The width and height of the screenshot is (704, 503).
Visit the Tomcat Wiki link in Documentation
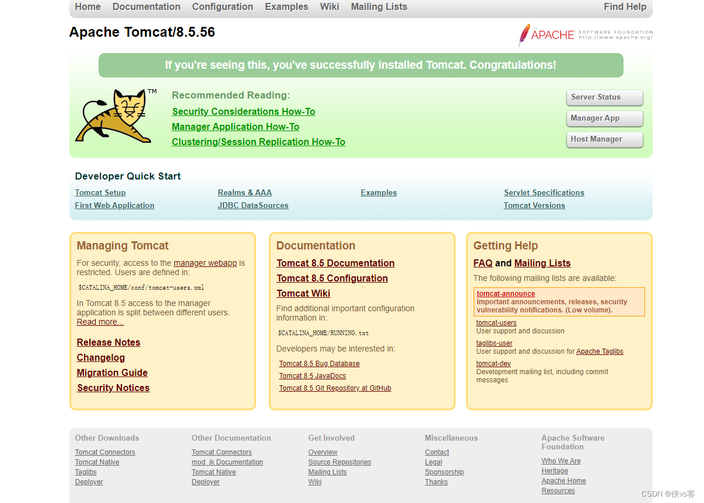pos(303,294)
